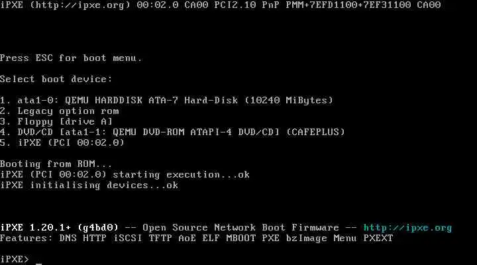Click the Booting from ROM... line

(x=56, y=164)
